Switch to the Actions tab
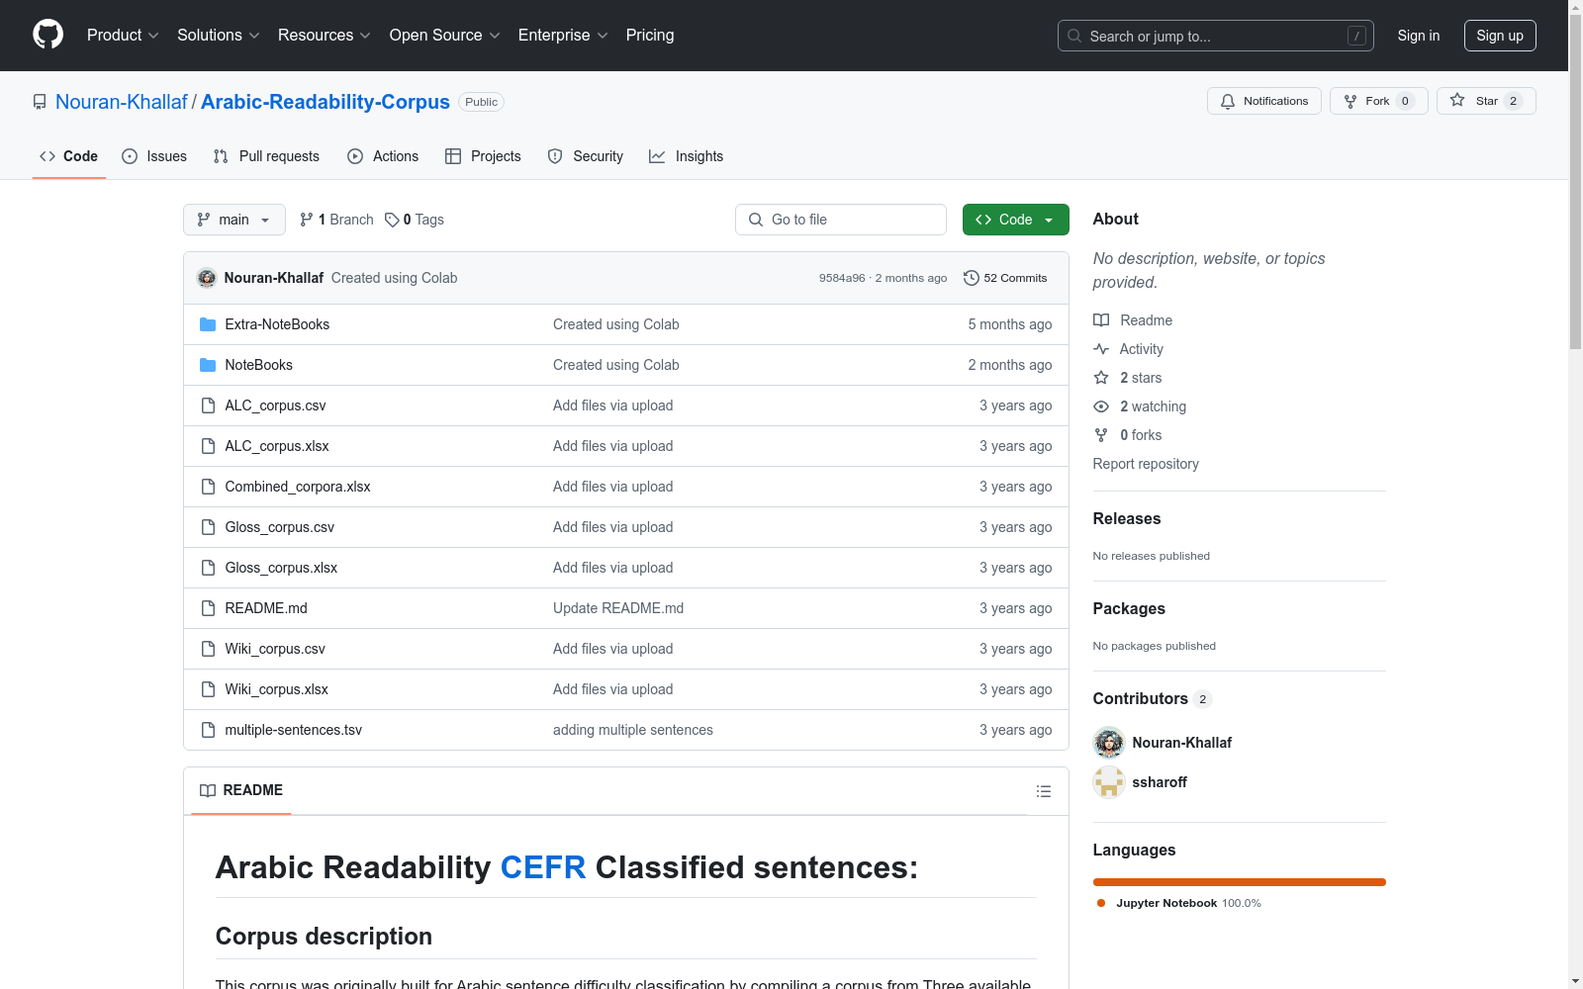Viewport: 1583px width, 989px height. click(x=383, y=156)
